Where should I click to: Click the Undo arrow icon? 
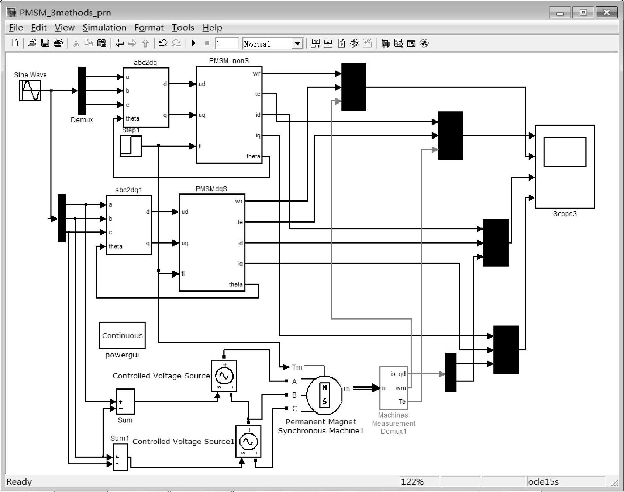(x=163, y=43)
